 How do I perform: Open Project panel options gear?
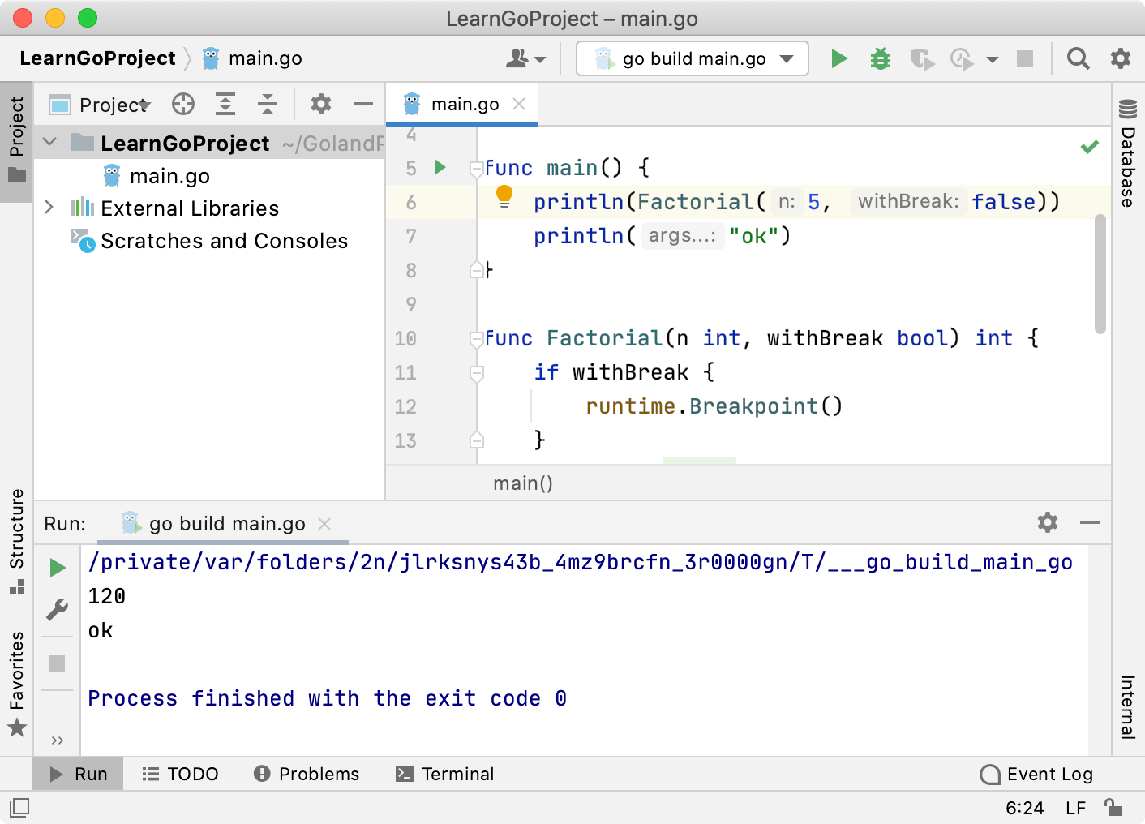click(x=321, y=104)
